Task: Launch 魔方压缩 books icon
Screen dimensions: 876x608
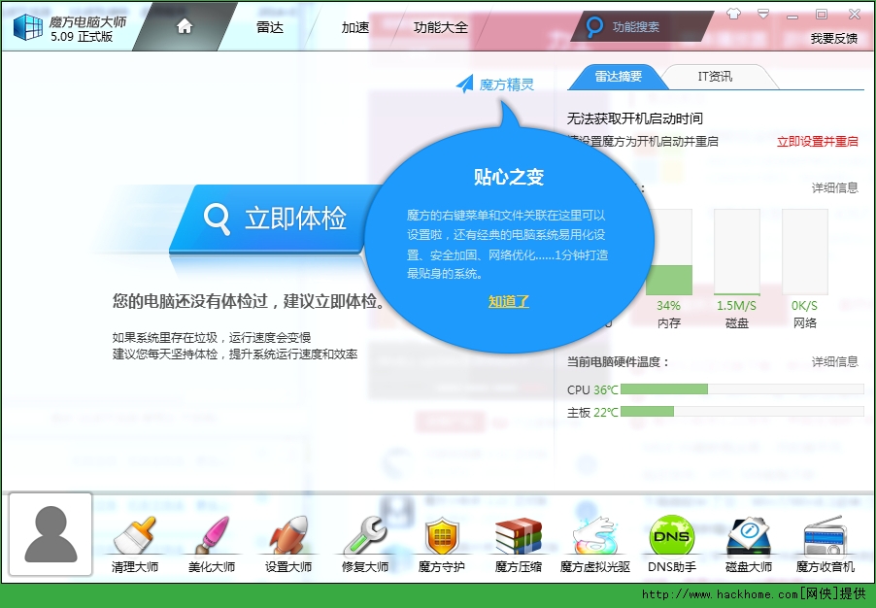Action: (519, 536)
